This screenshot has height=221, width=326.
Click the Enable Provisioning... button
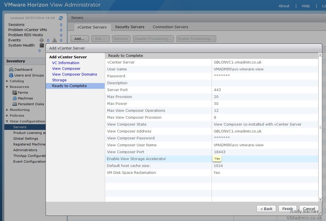196,39
